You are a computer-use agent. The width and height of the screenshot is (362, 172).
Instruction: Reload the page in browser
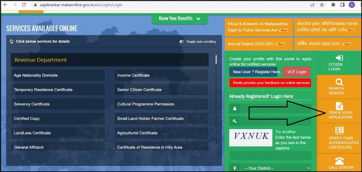click(x=24, y=5)
